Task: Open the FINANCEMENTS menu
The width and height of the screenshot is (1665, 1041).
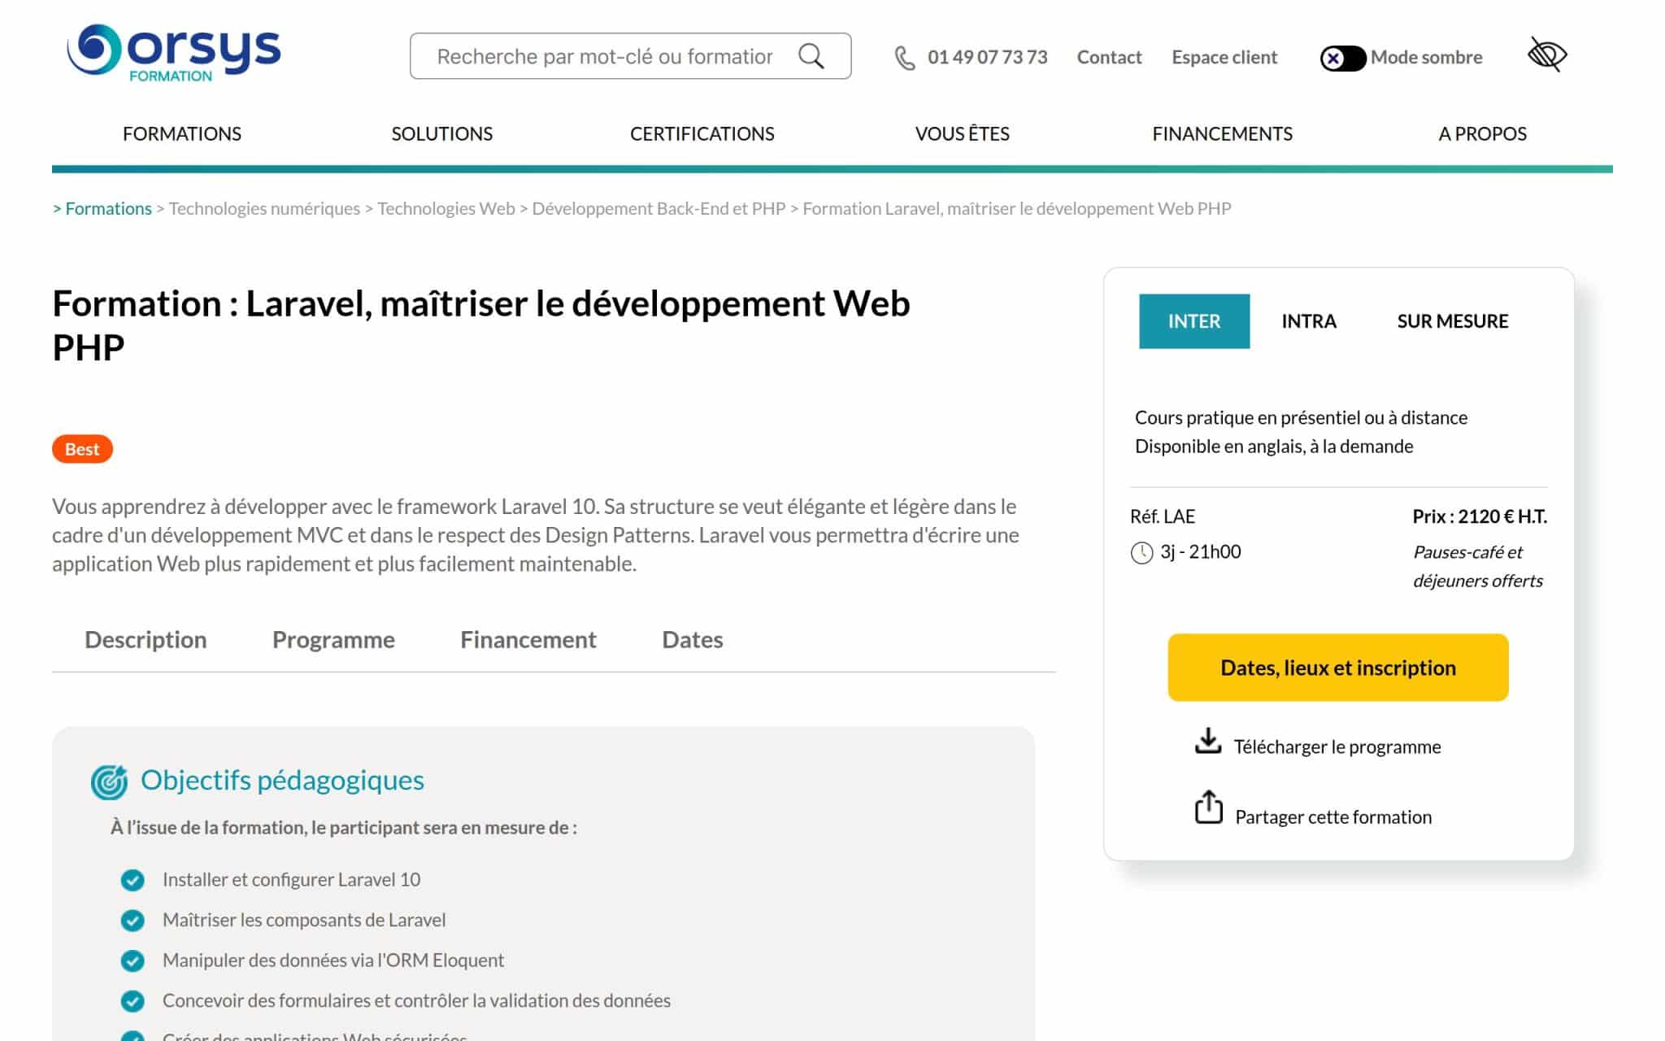Action: pyautogui.click(x=1223, y=133)
